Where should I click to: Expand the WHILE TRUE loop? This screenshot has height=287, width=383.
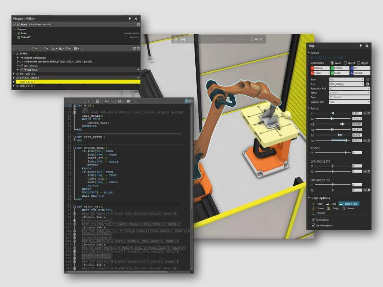coord(18,70)
